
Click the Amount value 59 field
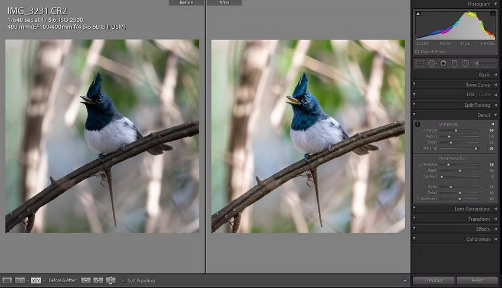[x=491, y=130]
